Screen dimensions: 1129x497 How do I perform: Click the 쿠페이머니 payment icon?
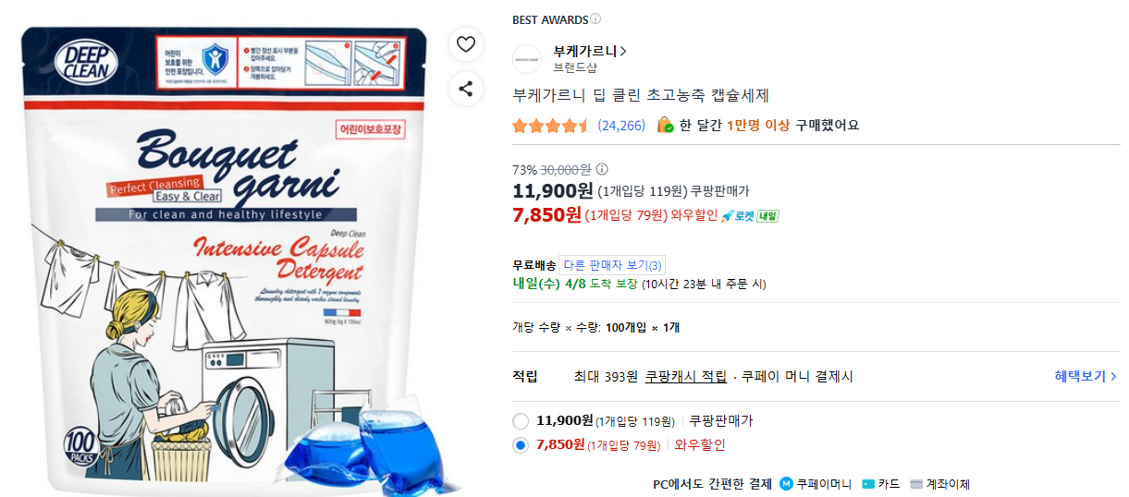(x=787, y=484)
